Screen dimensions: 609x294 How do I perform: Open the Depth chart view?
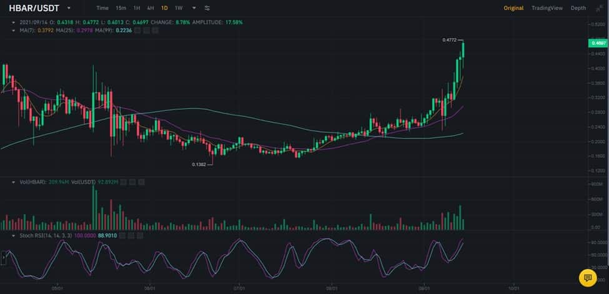point(578,8)
